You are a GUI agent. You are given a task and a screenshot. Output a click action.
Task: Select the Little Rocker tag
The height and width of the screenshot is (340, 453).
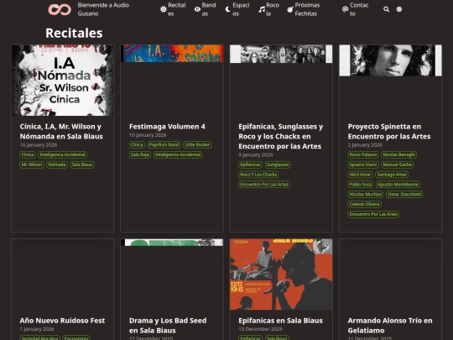pos(197,144)
